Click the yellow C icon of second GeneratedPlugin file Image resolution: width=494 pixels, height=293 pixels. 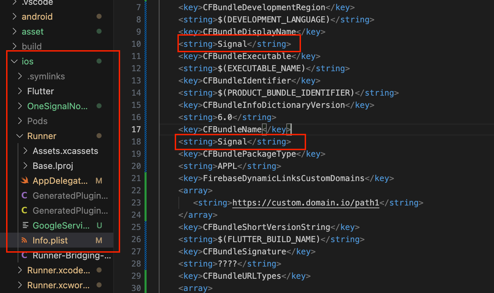click(x=24, y=211)
